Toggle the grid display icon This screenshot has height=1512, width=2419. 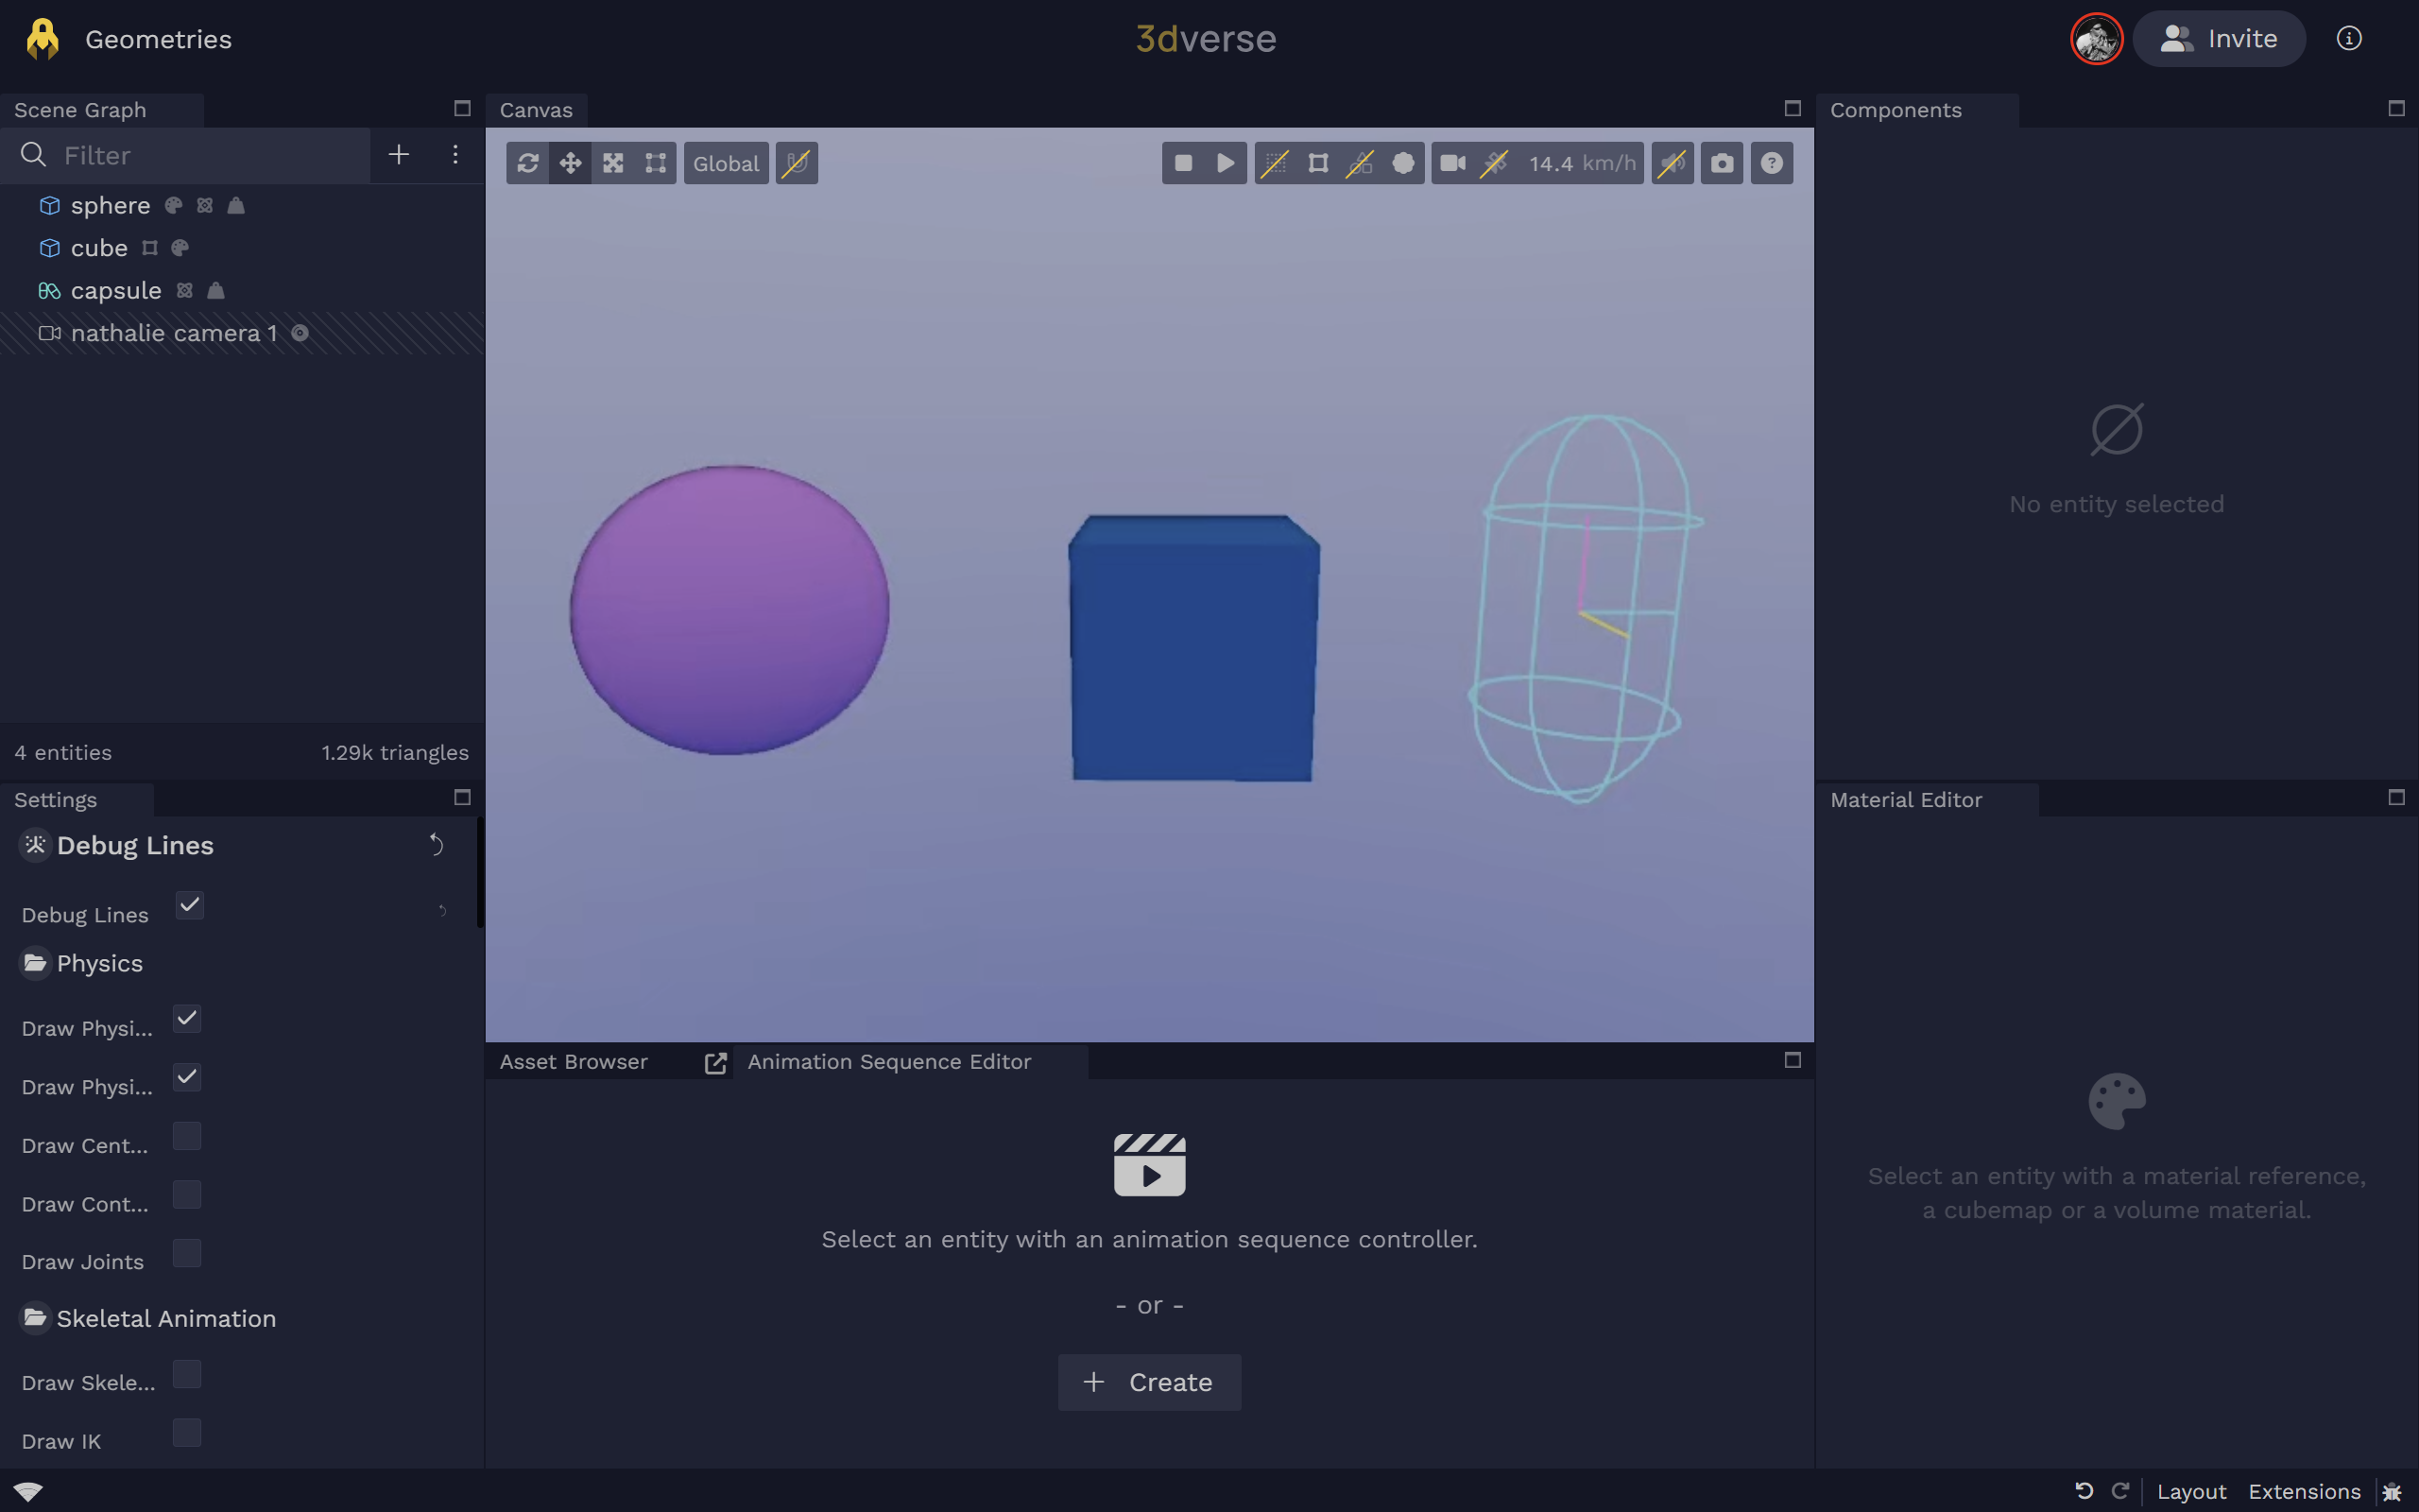(1276, 163)
